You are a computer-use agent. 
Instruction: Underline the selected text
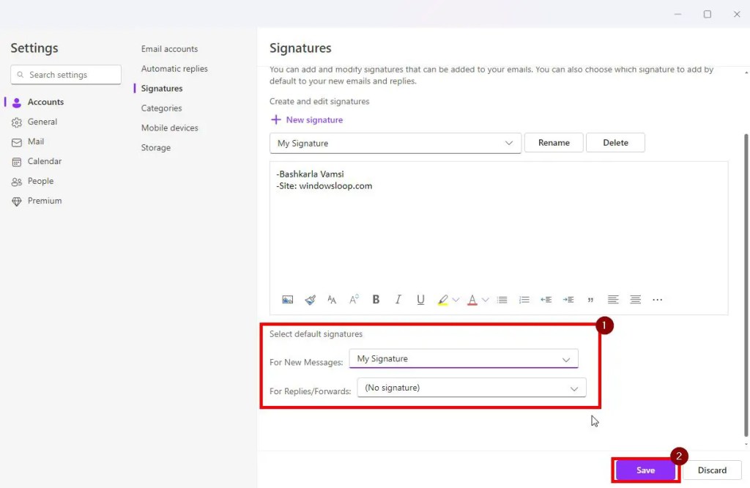420,299
